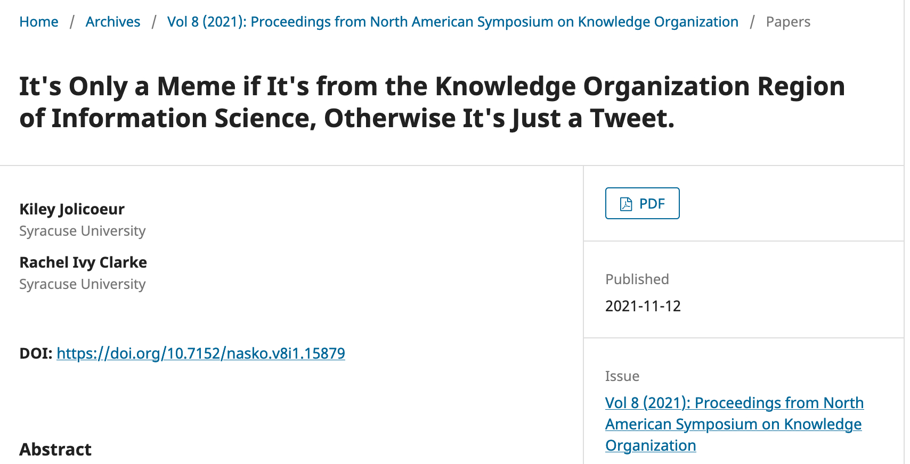Click the Issue label in the sidebar

[622, 376]
